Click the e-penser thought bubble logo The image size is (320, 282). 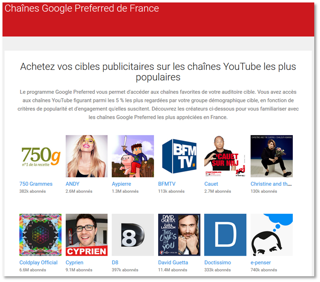tap(272, 235)
